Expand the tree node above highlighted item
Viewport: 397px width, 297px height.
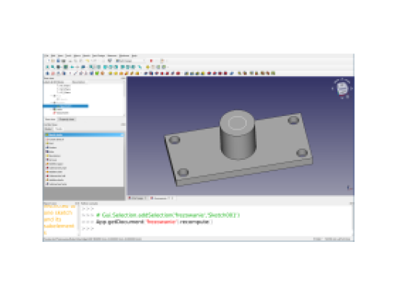pos(51,103)
